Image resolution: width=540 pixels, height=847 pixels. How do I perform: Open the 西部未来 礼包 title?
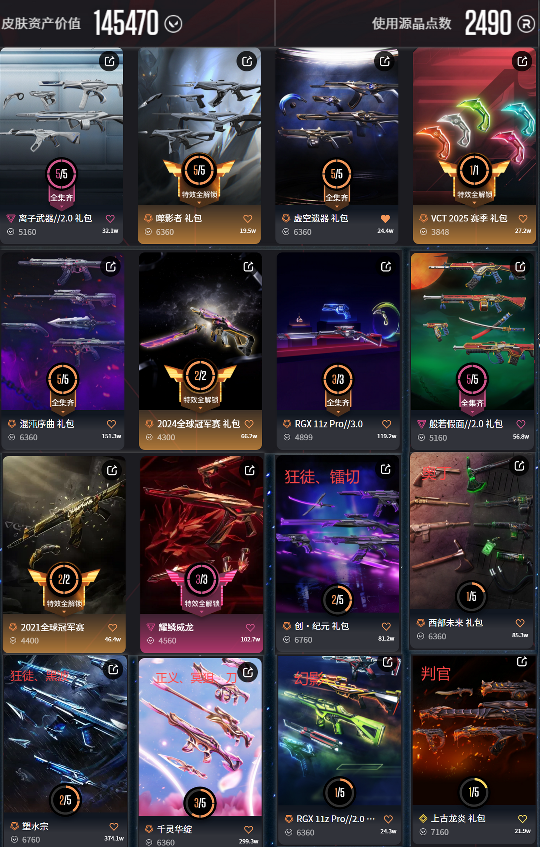456,623
